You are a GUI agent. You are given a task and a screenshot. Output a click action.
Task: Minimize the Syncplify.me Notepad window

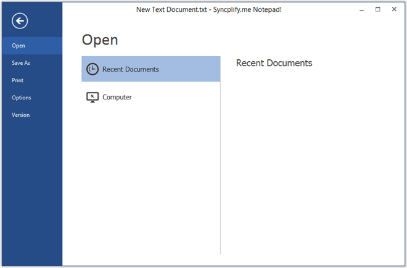point(361,10)
